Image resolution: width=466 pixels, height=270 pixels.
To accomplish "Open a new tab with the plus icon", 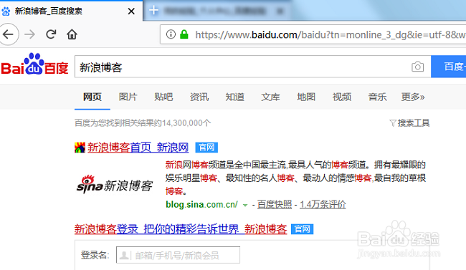I will (153, 11).
